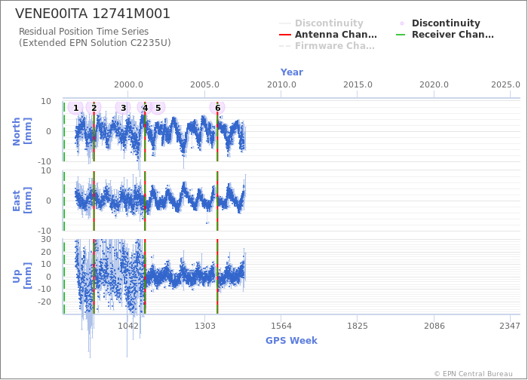Click the East [mm] axis label

[22, 201]
